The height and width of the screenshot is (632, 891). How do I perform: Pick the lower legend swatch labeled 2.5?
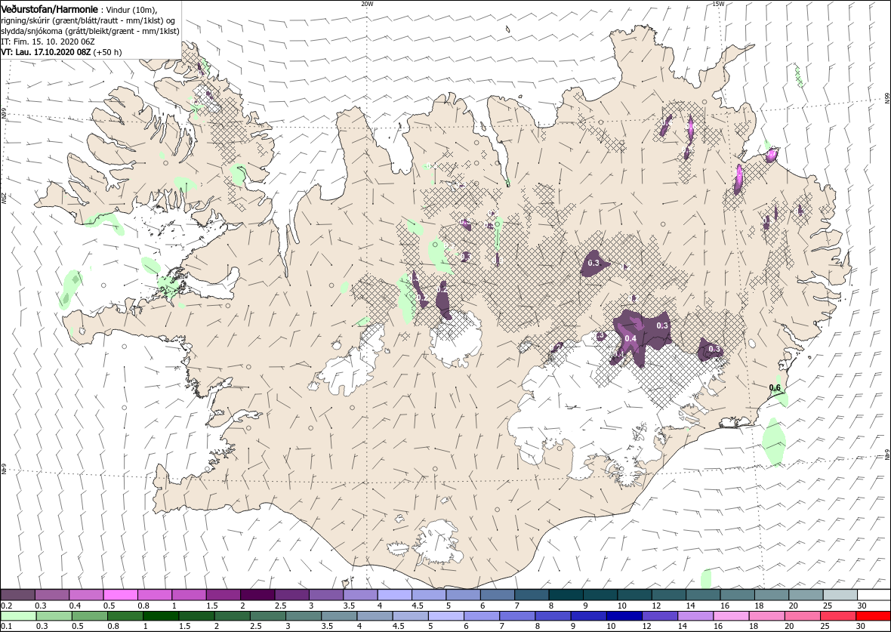pyautogui.click(x=267, y=616)
